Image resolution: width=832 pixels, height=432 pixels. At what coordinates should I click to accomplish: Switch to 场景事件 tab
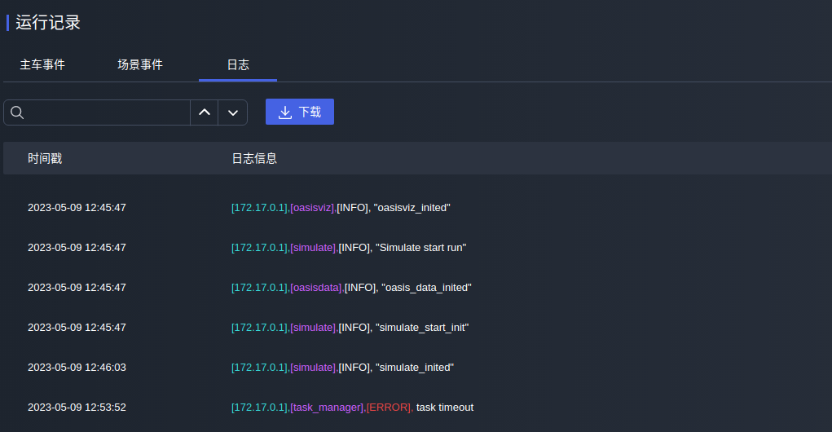[140, 64]
